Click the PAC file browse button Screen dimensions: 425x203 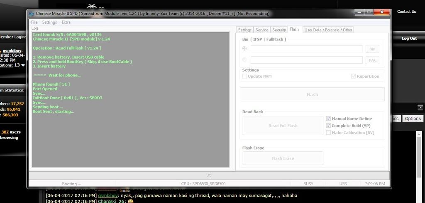[x=372, y=60]
